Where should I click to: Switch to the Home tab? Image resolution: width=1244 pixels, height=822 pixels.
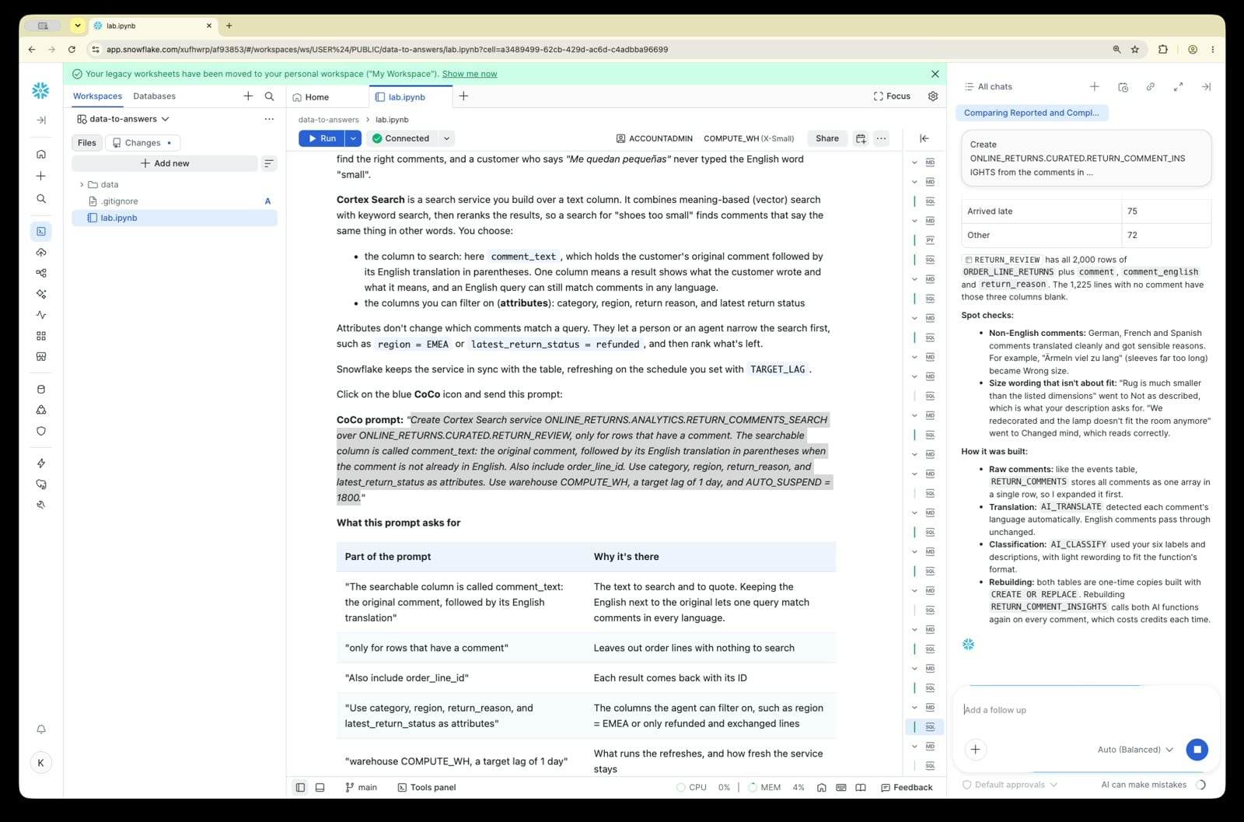[316, 97]
